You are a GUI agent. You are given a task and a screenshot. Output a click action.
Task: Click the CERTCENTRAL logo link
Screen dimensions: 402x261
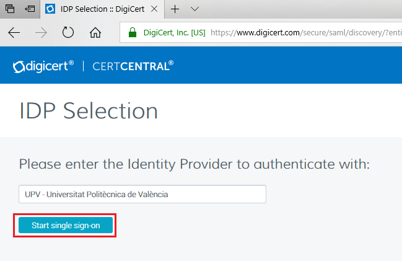(133, 66)
